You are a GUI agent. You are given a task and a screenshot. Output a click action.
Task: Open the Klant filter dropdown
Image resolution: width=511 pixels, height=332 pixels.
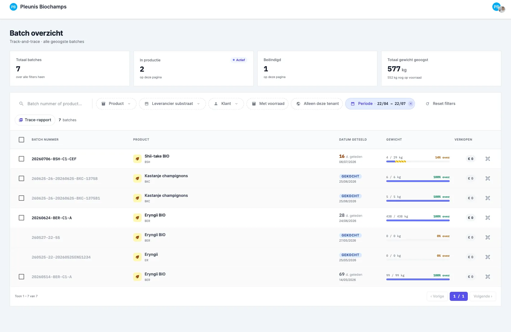coord(226,104)
